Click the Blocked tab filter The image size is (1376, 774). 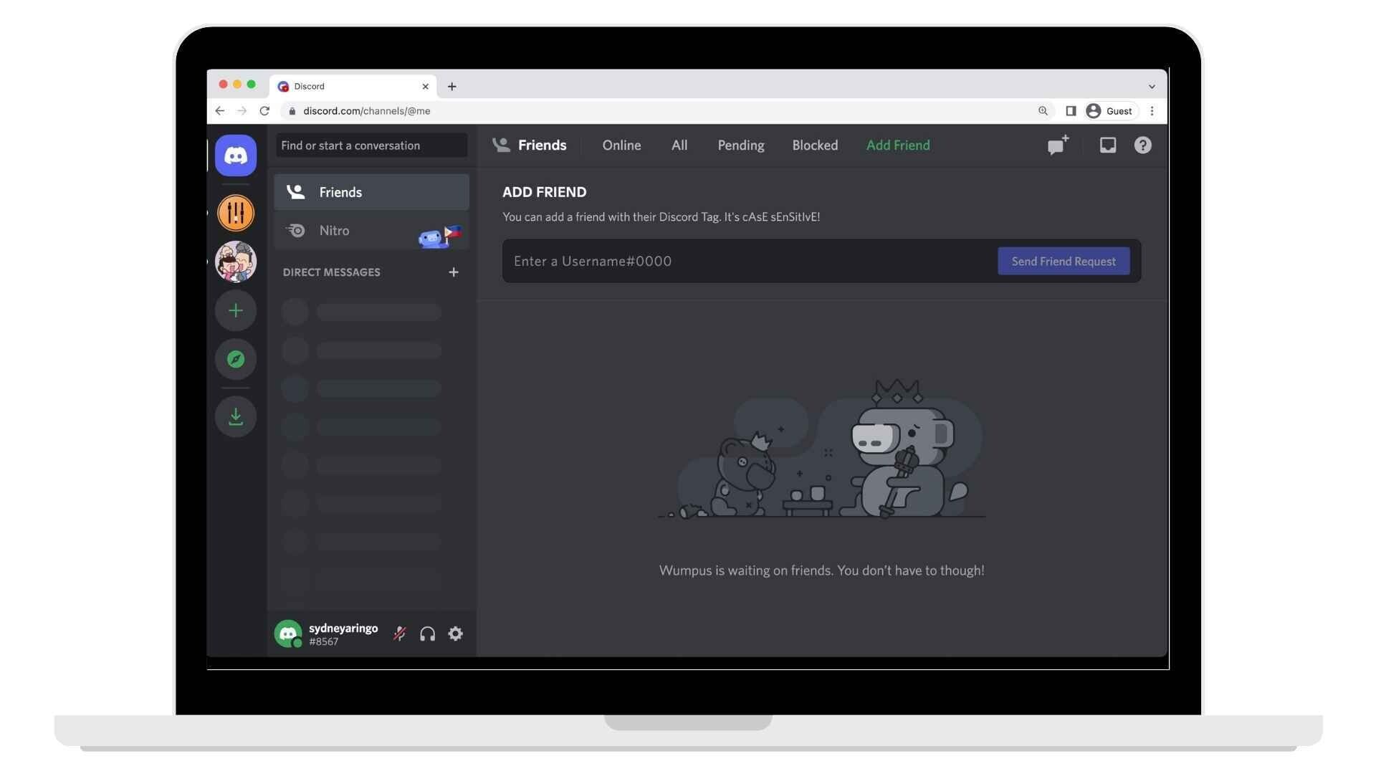[x=815, y=145]
